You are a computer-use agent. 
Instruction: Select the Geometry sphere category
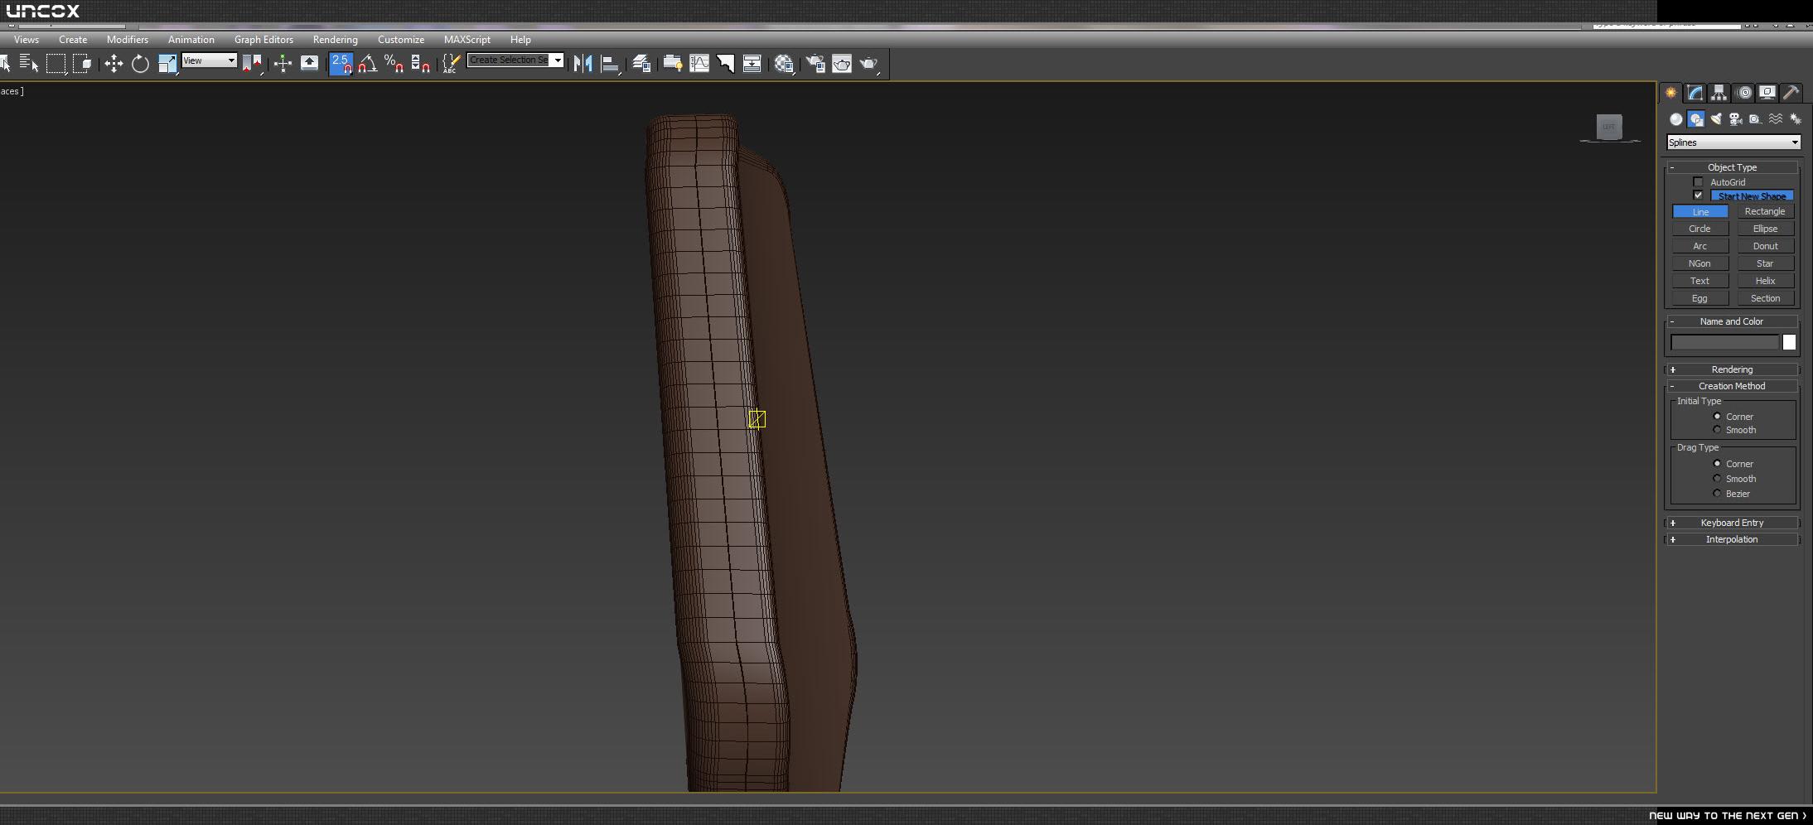coord(1675,119)
